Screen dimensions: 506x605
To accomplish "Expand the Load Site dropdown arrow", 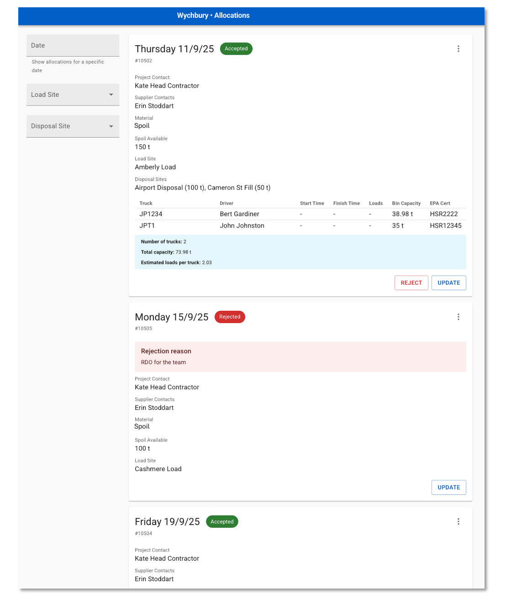I will click(111, 95).
